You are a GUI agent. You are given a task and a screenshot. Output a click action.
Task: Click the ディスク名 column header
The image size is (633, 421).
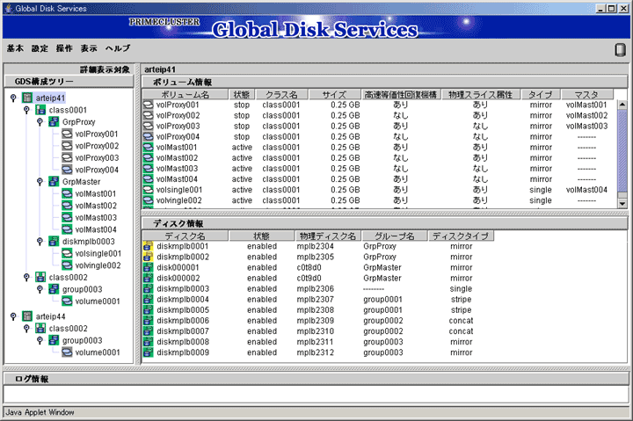[186, 236]
